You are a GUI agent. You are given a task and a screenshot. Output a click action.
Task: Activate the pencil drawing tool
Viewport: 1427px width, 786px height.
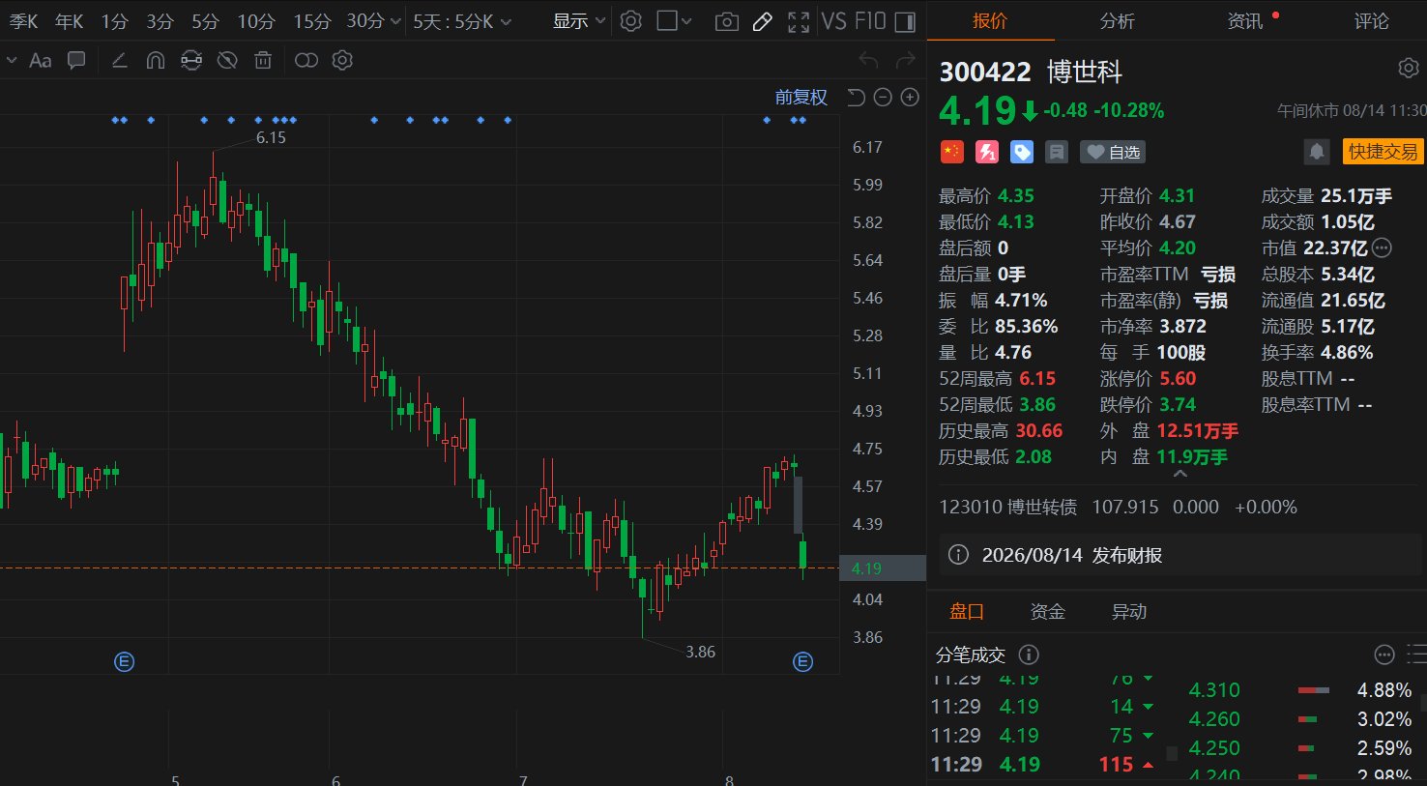click(763, 21)
